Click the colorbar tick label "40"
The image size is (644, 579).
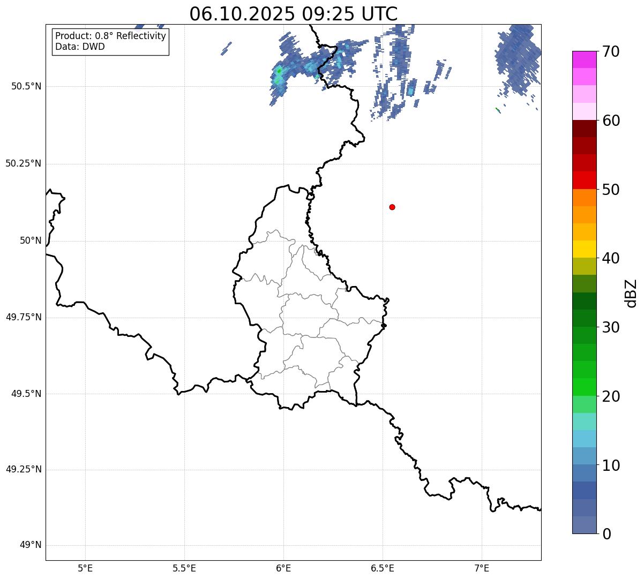[x=611, y=258]
